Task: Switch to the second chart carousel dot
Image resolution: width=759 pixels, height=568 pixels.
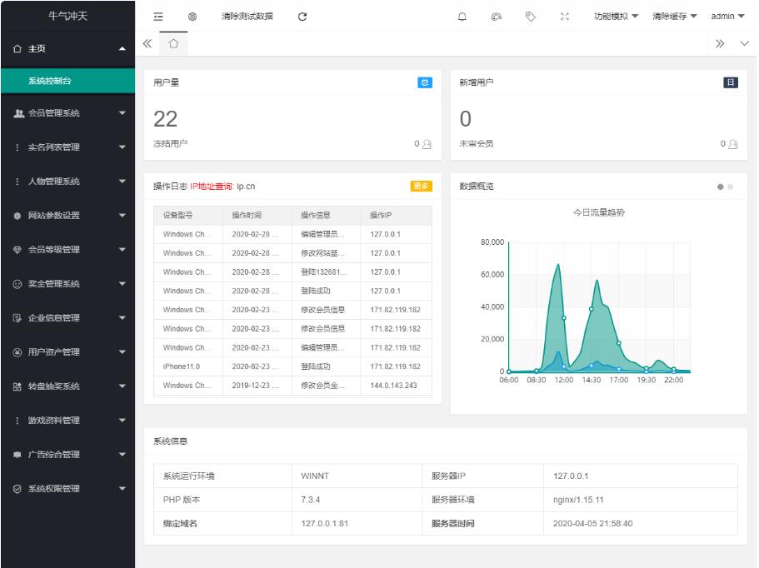Action: (x=731, y=187)
